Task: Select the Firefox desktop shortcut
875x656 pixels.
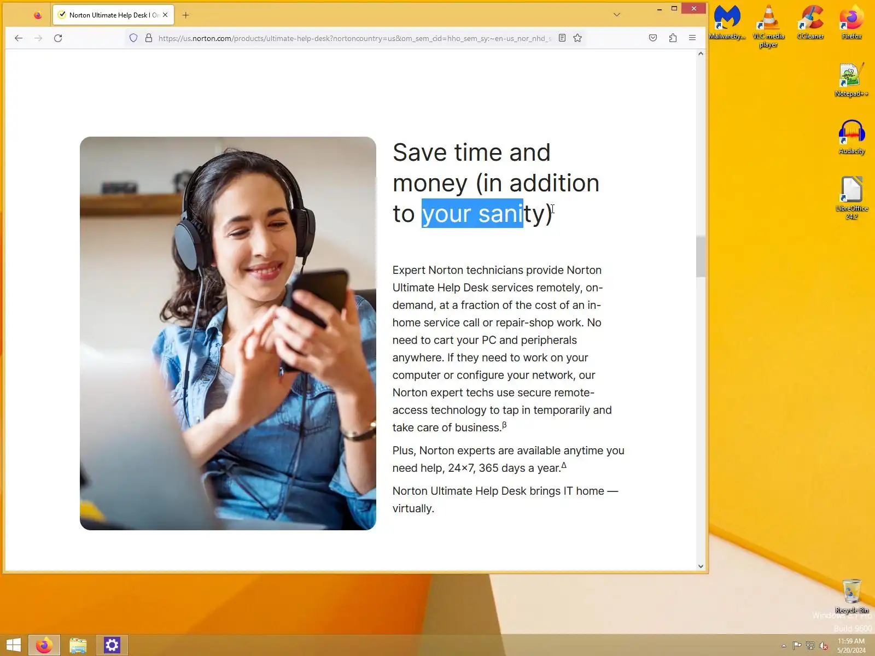Action: coord(851,22)
